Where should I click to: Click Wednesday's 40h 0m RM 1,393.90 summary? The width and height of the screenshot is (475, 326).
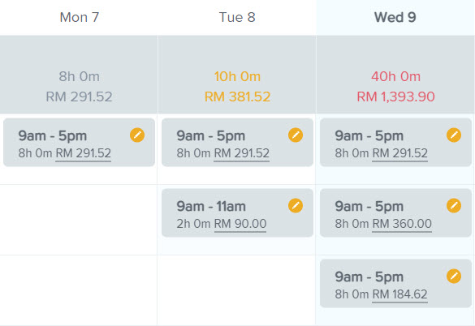[395, 87]
